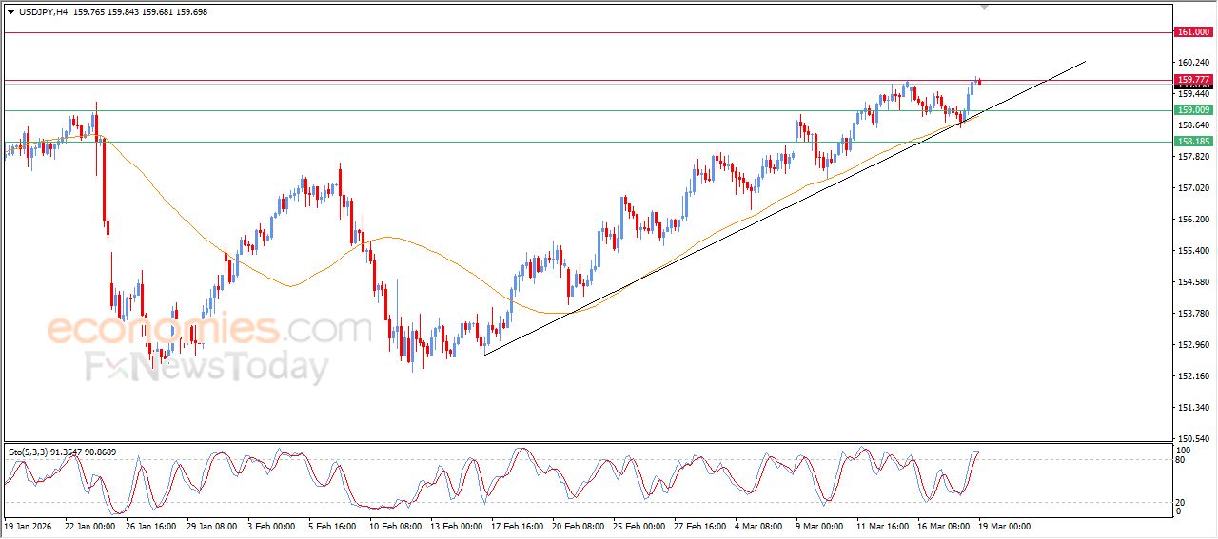Click the 156.200 price scale value
Image resolution: width=1218 pixels, height=539 pixels.
[x=1192, y=220]
